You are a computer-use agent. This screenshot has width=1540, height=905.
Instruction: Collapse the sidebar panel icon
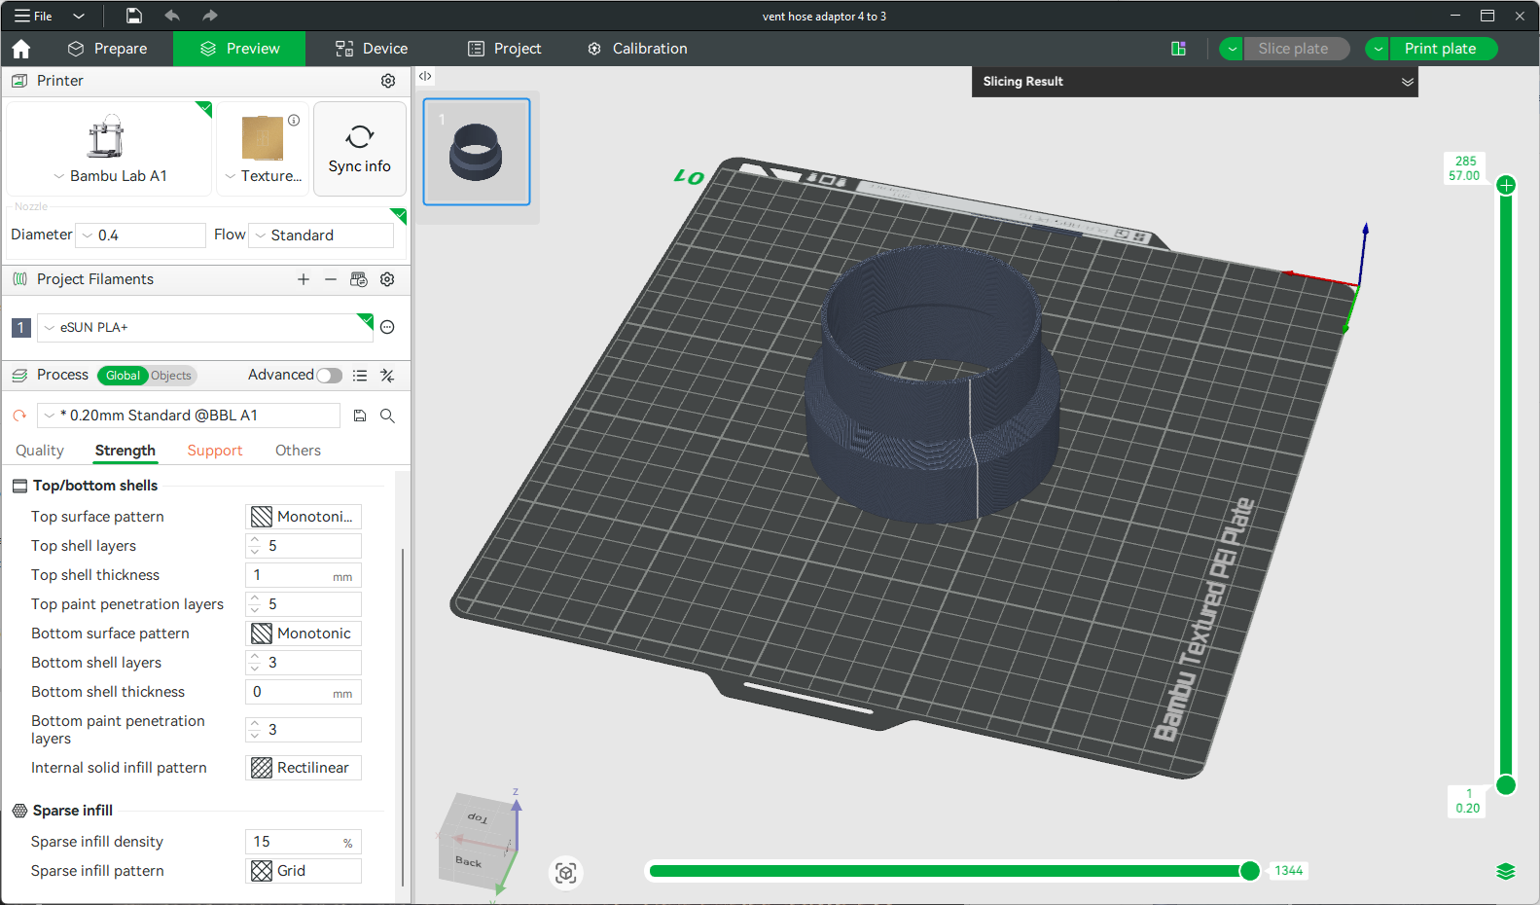425,76
